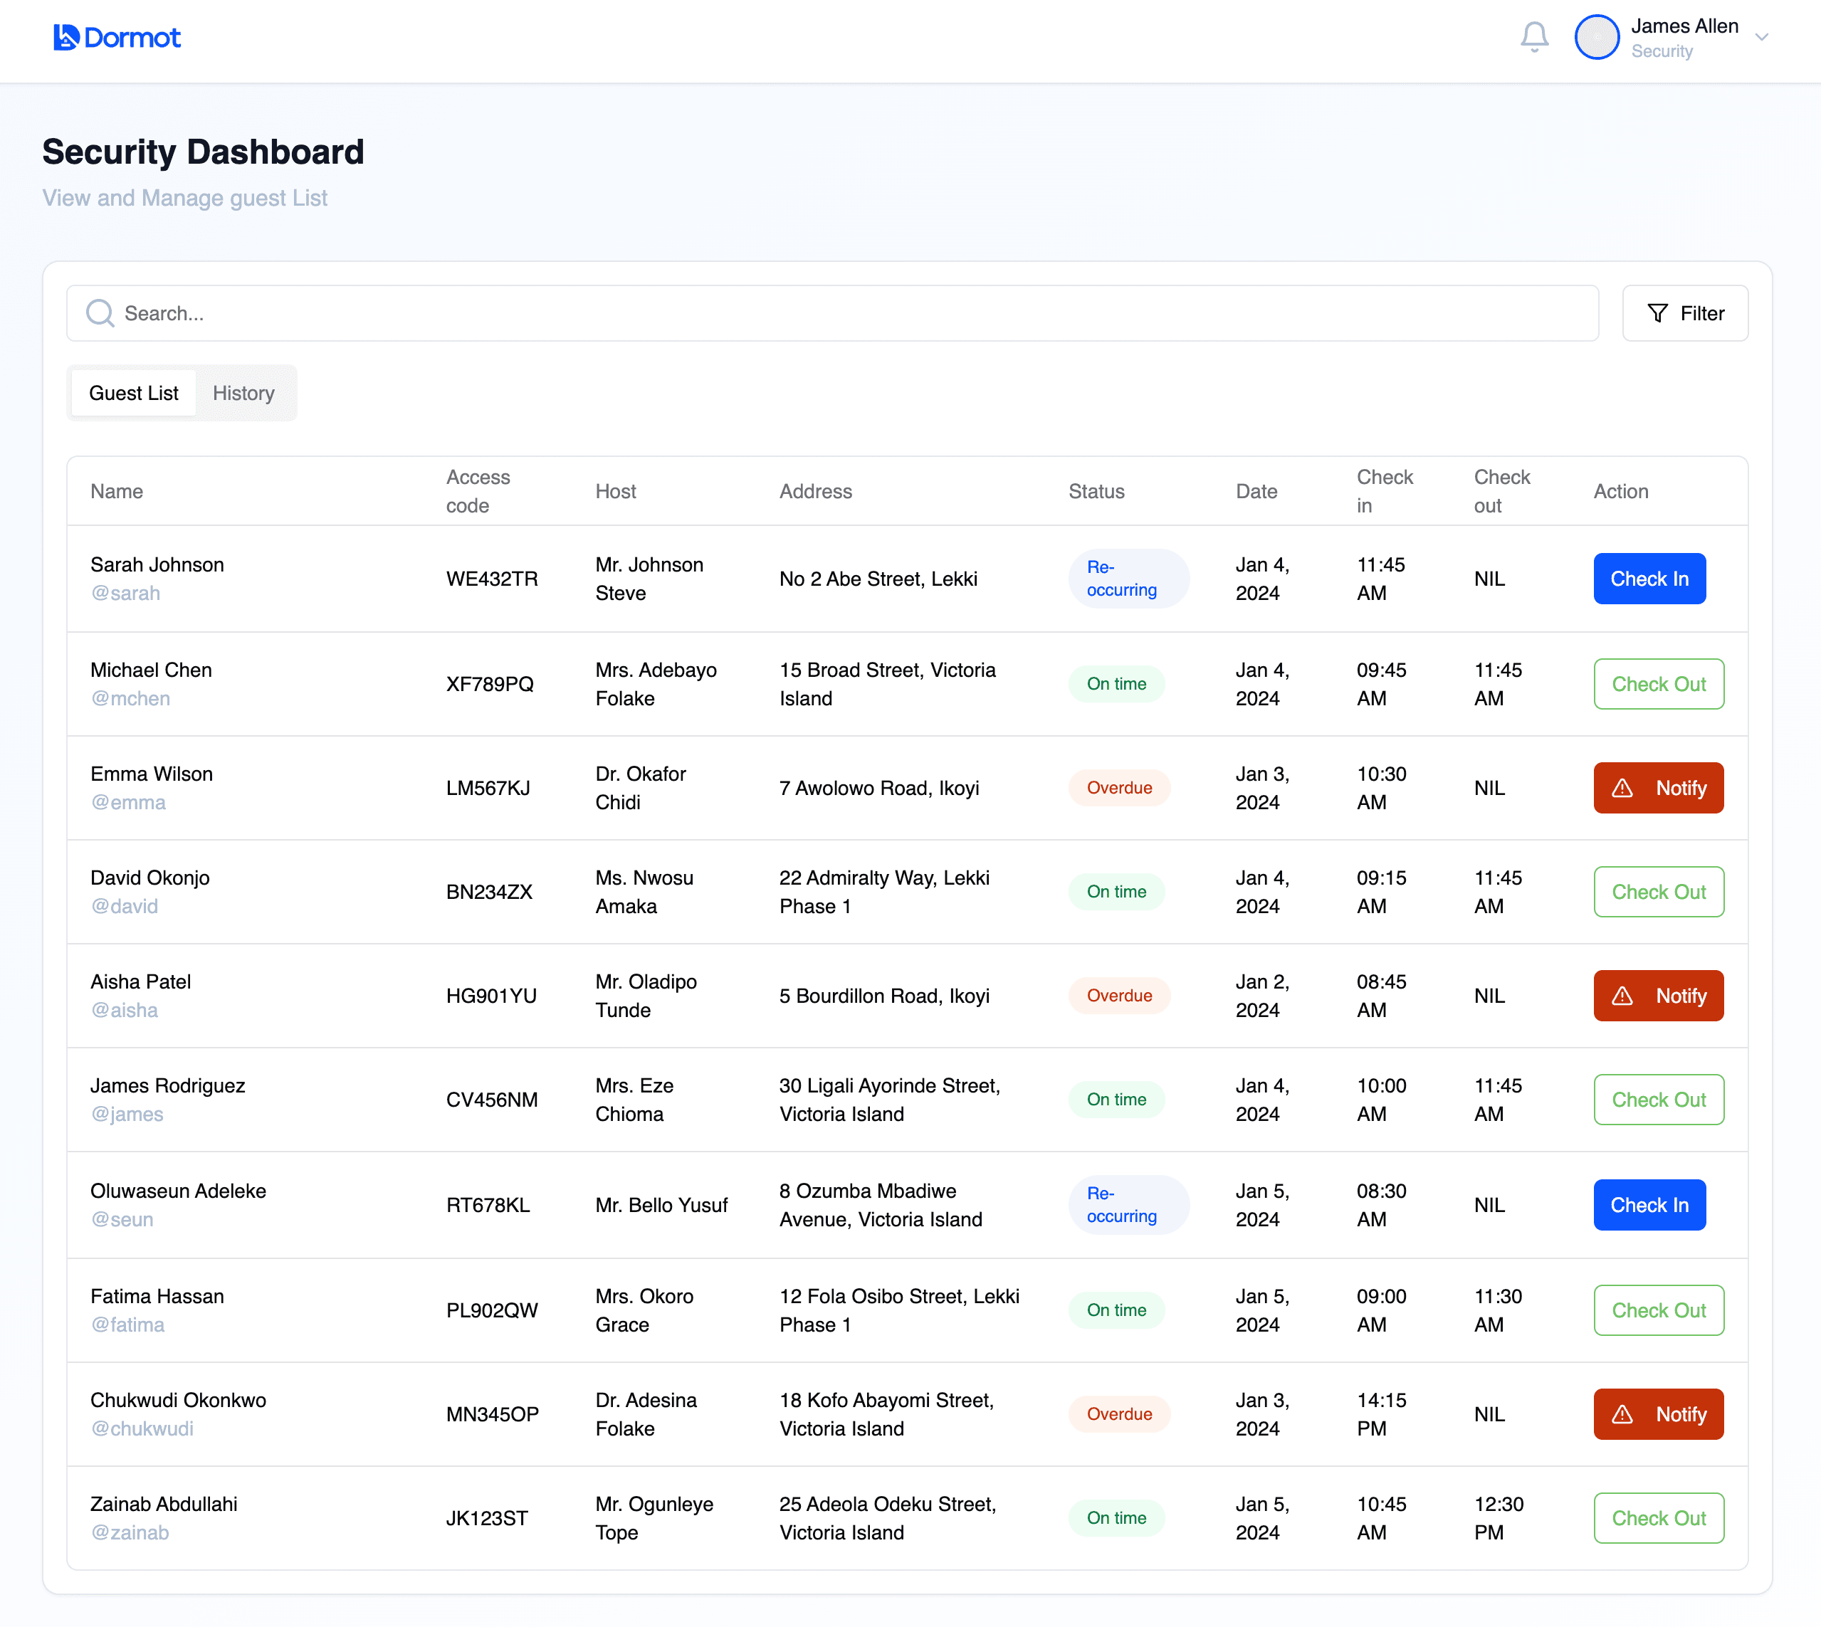Click Check In button for Oluwaseun Adeleke
Screen dimensions: 1821x1627
[x=1648, y=1204]
